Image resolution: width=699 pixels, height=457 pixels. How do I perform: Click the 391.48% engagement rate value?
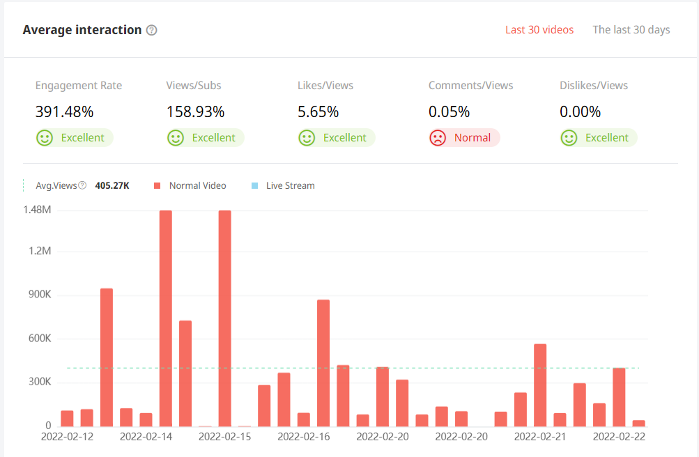[x=64, y=111]
